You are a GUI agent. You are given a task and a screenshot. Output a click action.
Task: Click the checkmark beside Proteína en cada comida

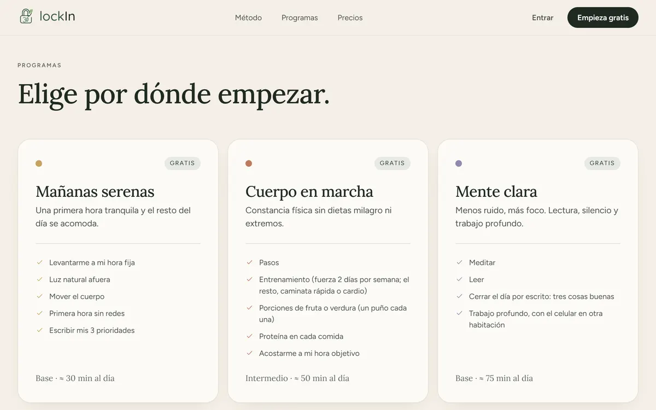(249, 336)
